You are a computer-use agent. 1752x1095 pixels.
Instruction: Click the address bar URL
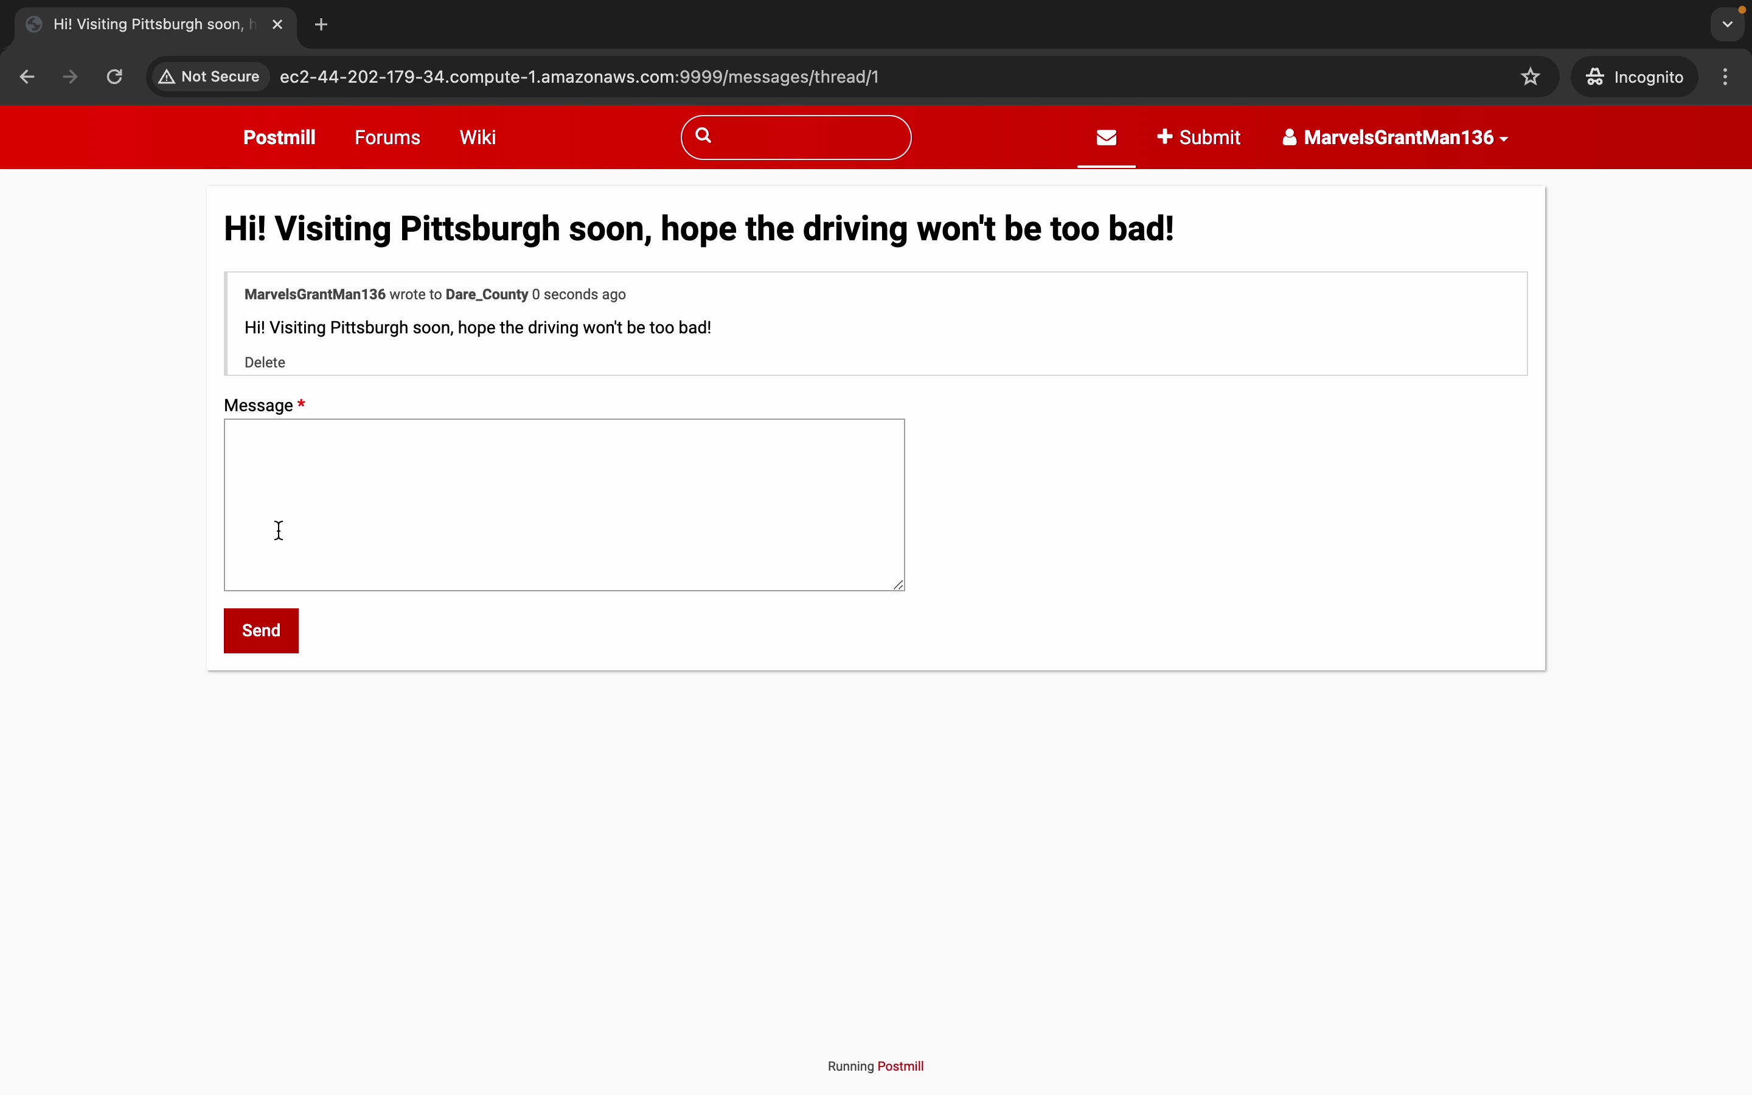(x=579, y=77)
